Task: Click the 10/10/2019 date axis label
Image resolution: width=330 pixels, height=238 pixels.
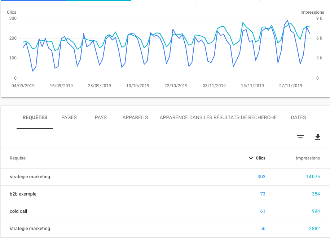Action: pos(138,86)
